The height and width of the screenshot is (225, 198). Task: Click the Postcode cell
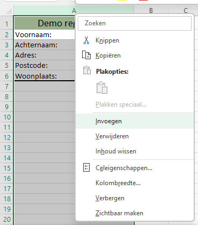click(x=45, y=65)
